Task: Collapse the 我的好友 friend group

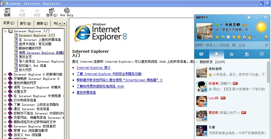Action: click(197, 62)
